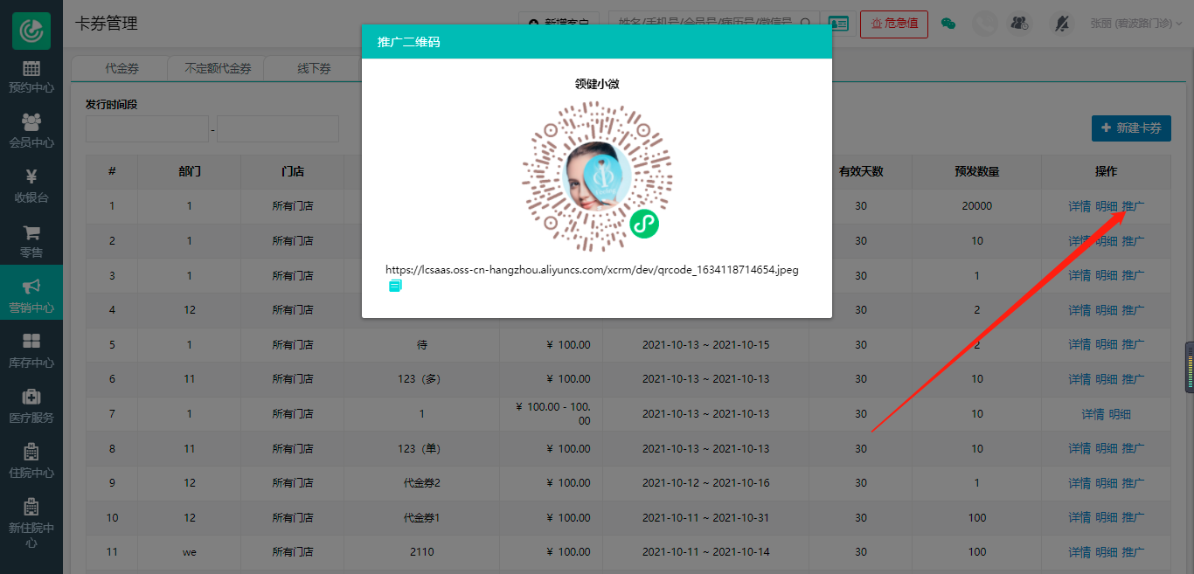Click the 新建卡券 button
1194x574 pixels.
tap(1131, 128)
